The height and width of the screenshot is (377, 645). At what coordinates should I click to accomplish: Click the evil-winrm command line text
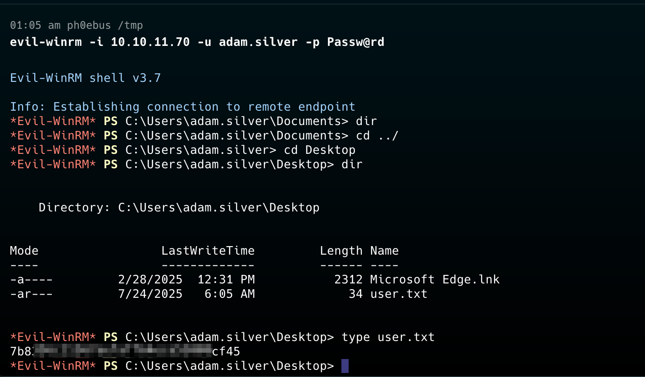point(197,42)
